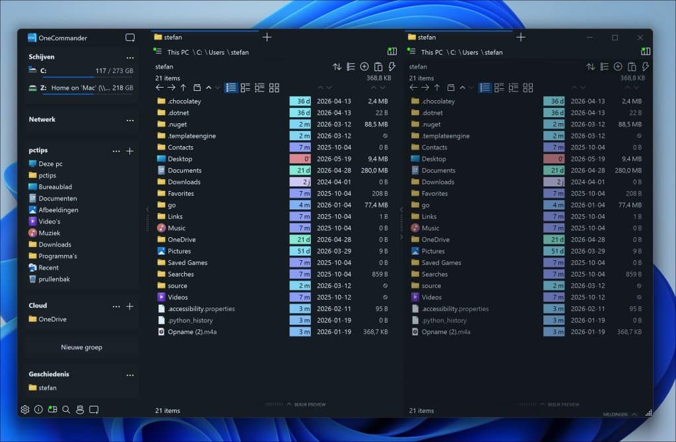The height and width of the screenshot is (442, 676).
Task: Switch right pane to details list view
Action: [485, 88]
